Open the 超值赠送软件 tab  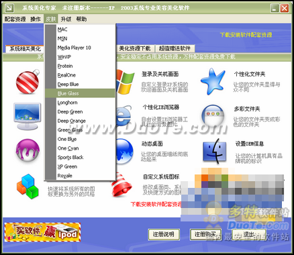tap(175, 48)
